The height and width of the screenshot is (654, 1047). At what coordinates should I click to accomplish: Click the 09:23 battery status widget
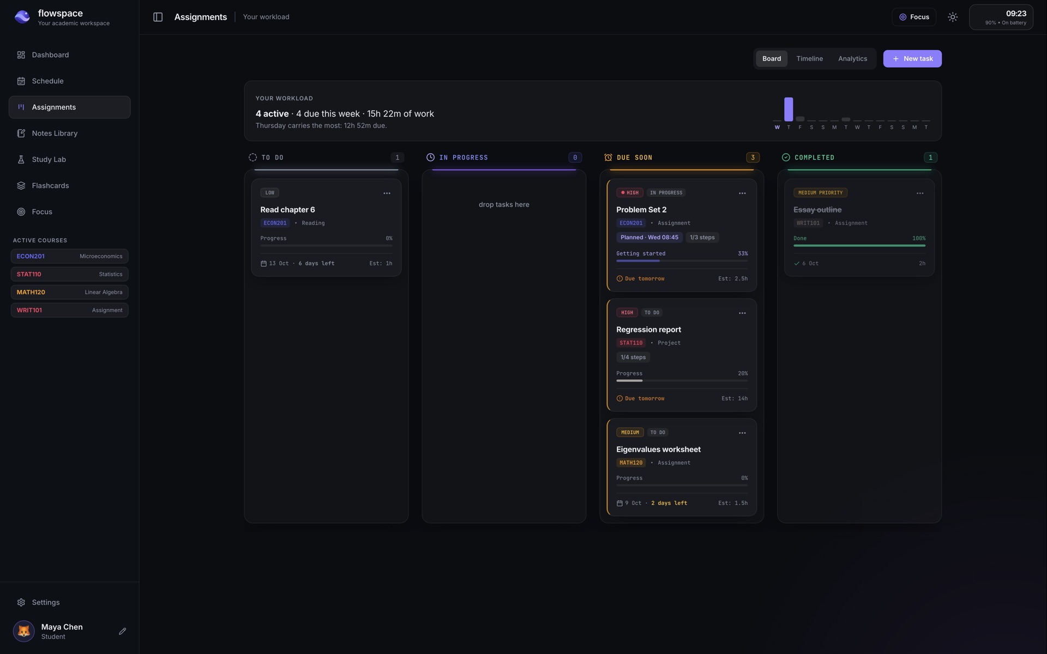tap(1001, 17)
